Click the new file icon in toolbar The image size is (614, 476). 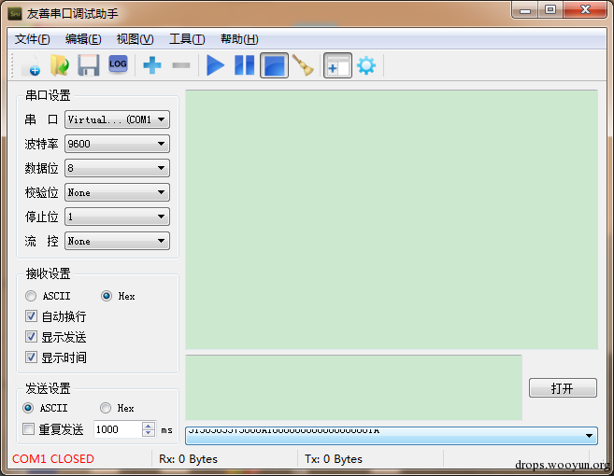pyautogui.click(x=32, y=65)
